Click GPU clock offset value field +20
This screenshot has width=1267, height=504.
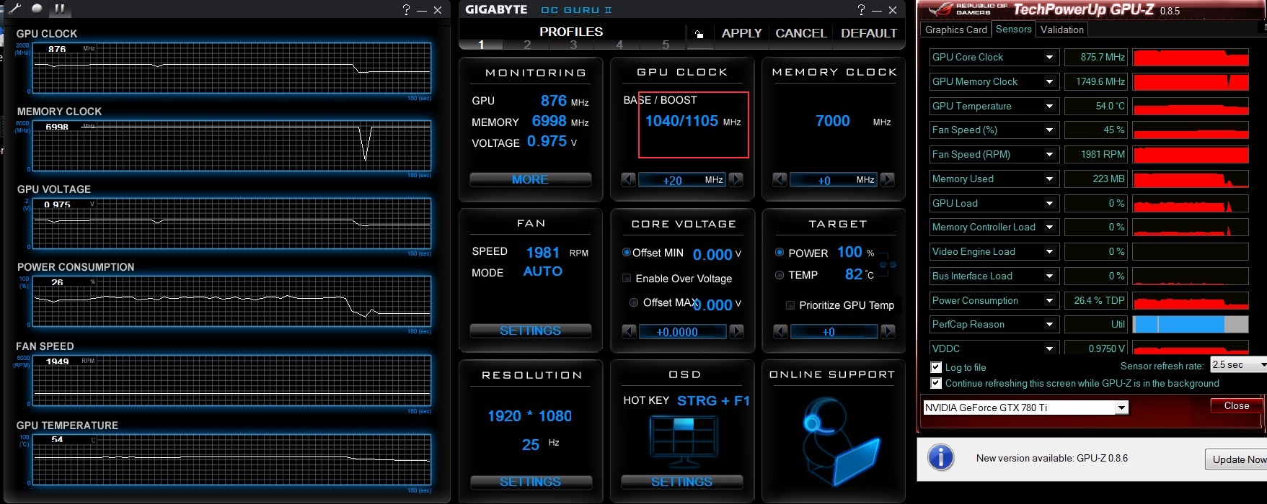pyautogui.click(x=681, y=180)
